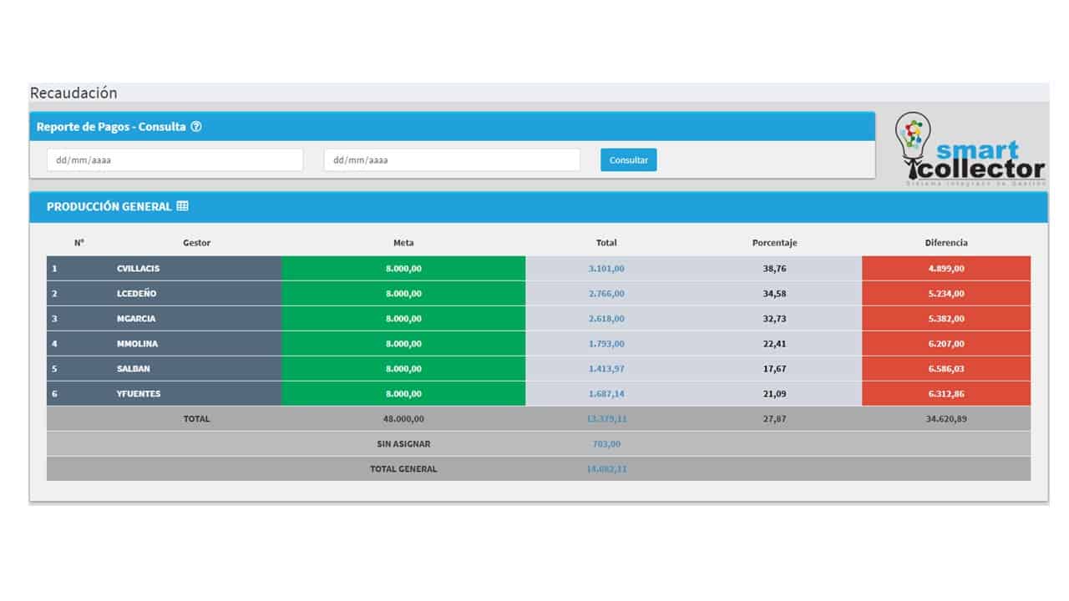1069x601 pixels.
Task: Click the Consultar button
Action: (629, 159)
